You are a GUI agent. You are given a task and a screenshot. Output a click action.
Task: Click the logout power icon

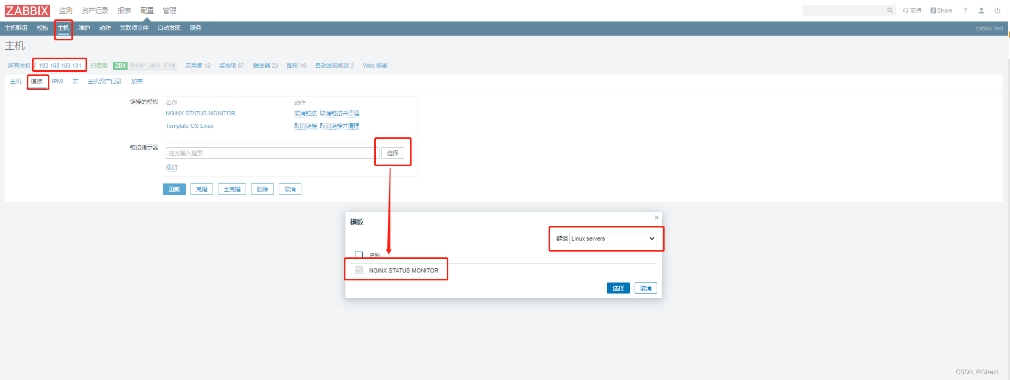click(997, 10)
